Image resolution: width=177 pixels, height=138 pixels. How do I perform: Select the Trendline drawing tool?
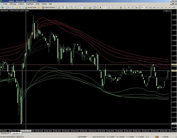[x=117, y=7]
